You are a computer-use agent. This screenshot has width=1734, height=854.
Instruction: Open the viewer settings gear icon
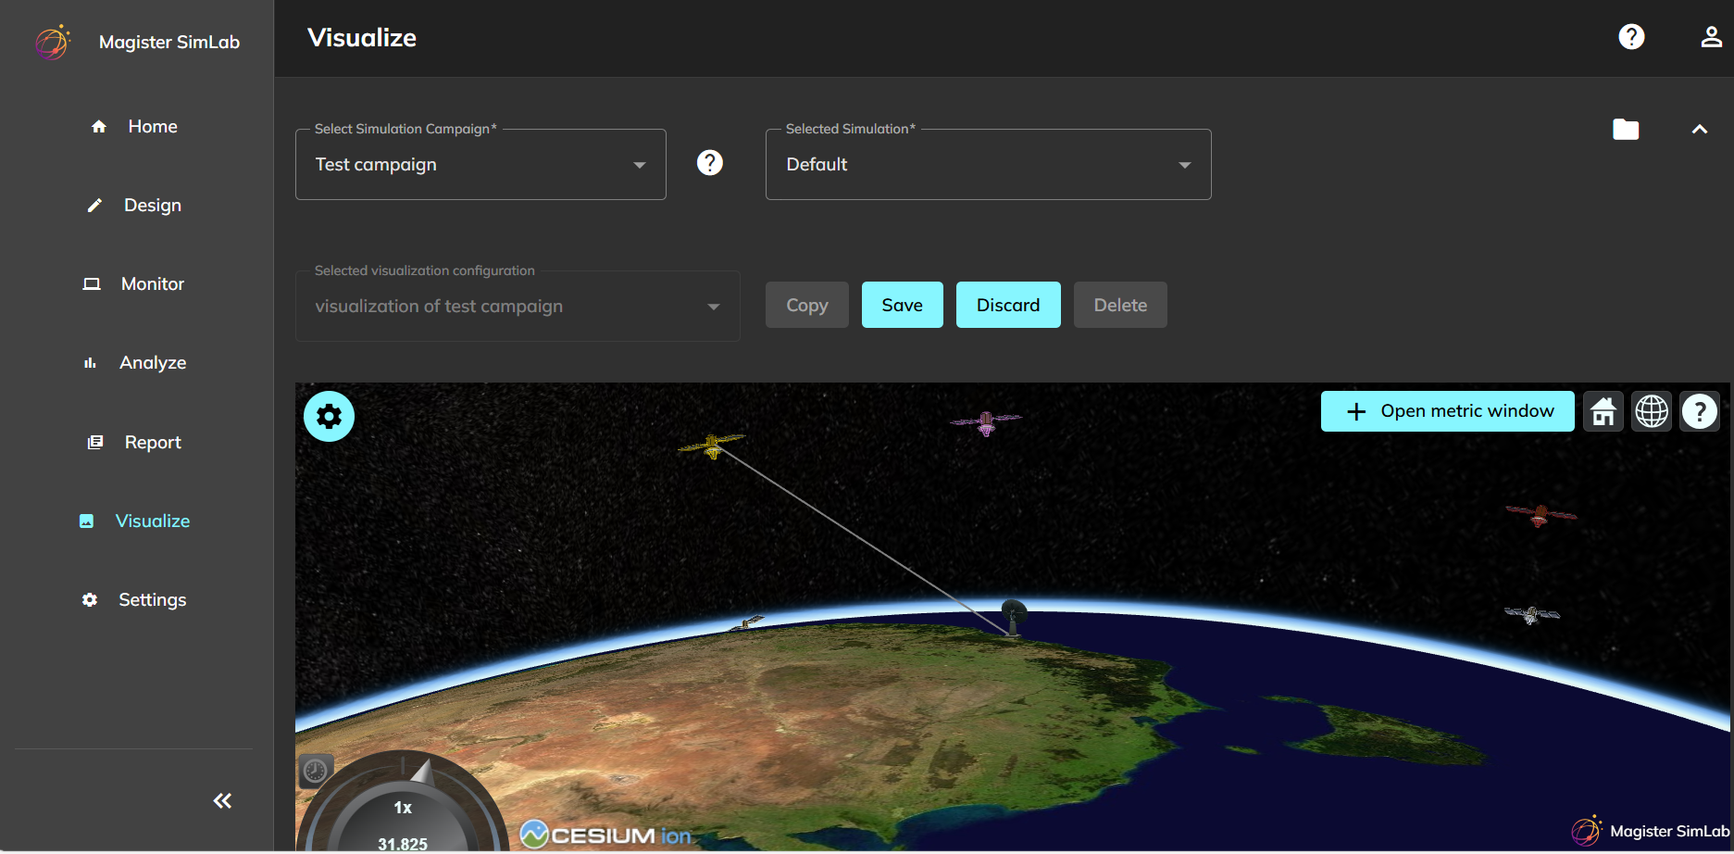329,416
